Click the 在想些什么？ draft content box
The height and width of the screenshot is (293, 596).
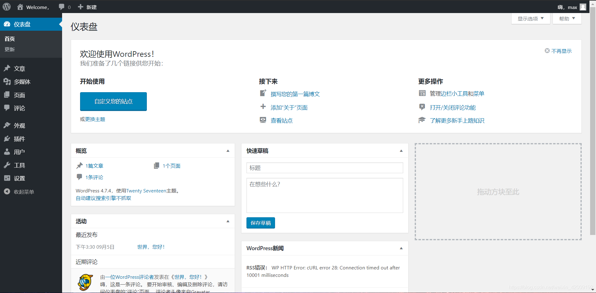(325, 195)
